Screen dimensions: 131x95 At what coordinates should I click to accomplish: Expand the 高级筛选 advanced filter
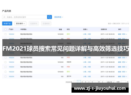59,17
